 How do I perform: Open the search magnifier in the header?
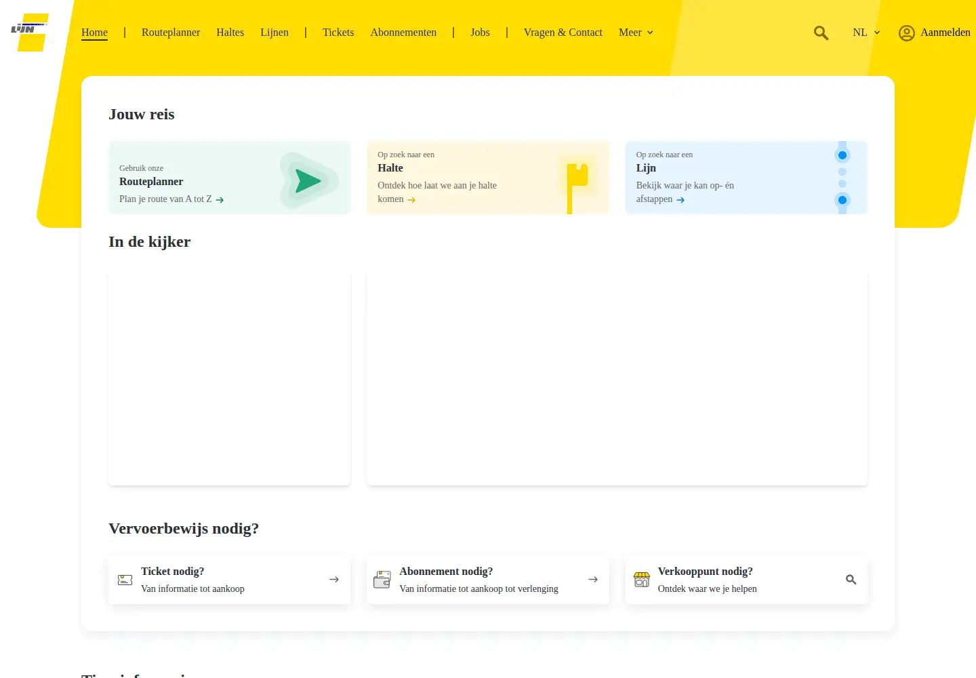[821, 33]
